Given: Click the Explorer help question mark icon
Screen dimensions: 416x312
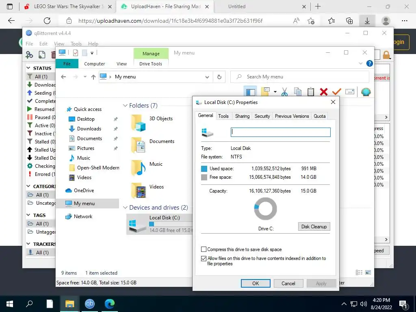Looking at the screenshot, I should point(369,63).
